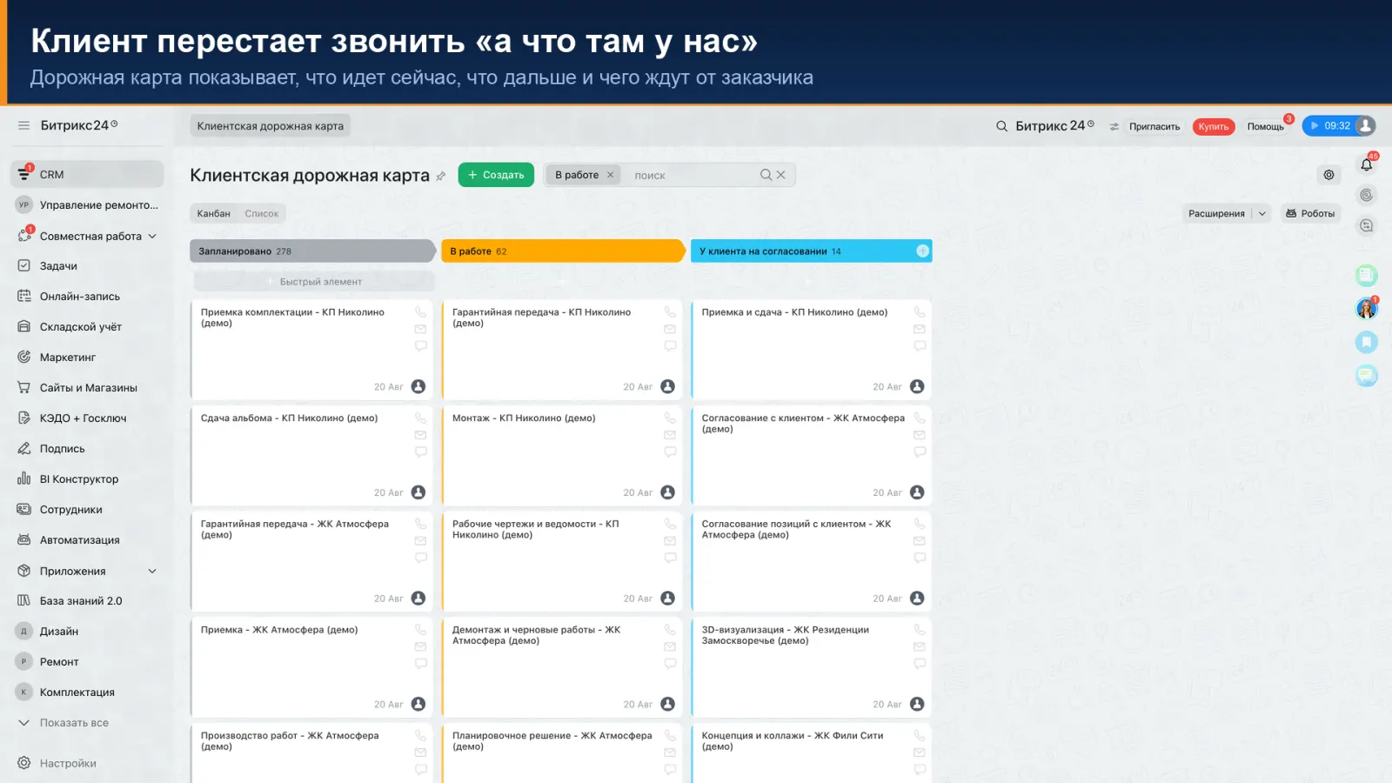This screenshot has height=783, width=1392.
Task: Click the Пригласить button
Action: pos(1154,127)
